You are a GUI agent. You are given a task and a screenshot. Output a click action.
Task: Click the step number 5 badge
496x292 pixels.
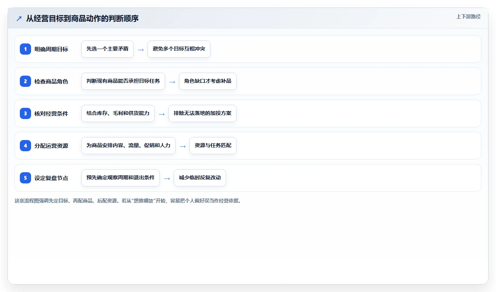click(25, 178)
